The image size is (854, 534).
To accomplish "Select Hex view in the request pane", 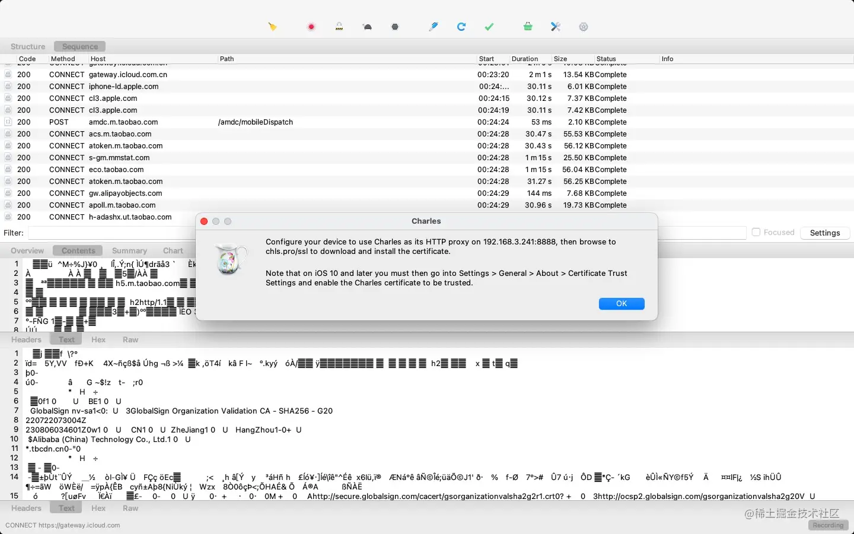I will (98, 340).
